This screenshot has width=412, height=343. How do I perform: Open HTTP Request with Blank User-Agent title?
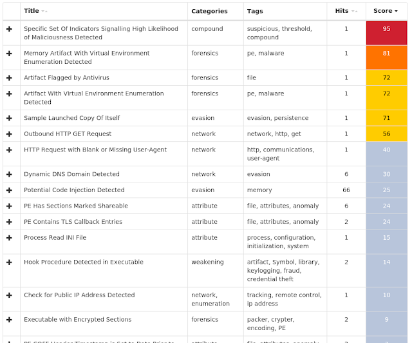pos(95,150)
